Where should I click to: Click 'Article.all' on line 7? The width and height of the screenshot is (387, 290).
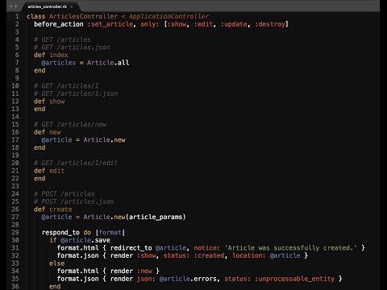coord(108,63)
